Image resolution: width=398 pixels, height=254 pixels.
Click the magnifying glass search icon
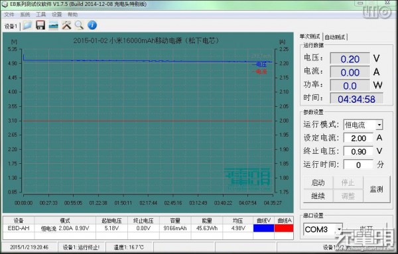[x=79, y=25]
